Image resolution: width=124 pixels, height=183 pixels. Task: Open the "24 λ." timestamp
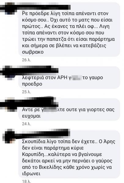tap(26, 124)
